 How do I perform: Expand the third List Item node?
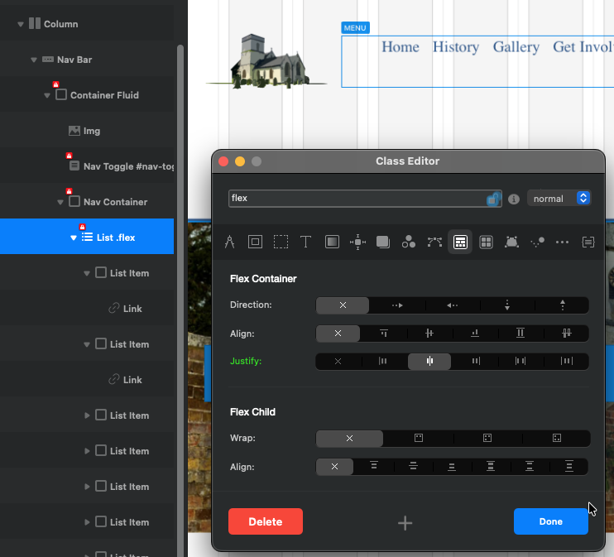click(x=87, y=415)
